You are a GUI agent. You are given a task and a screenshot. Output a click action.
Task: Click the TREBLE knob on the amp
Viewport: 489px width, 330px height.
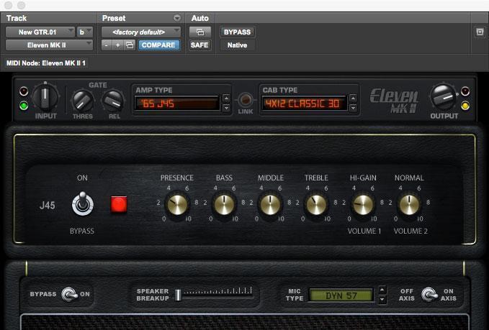pos(316,205)
